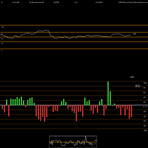148x148 pixels.
Task: Click the '-49' value in mini chart
Action: (x=95, y=140)
